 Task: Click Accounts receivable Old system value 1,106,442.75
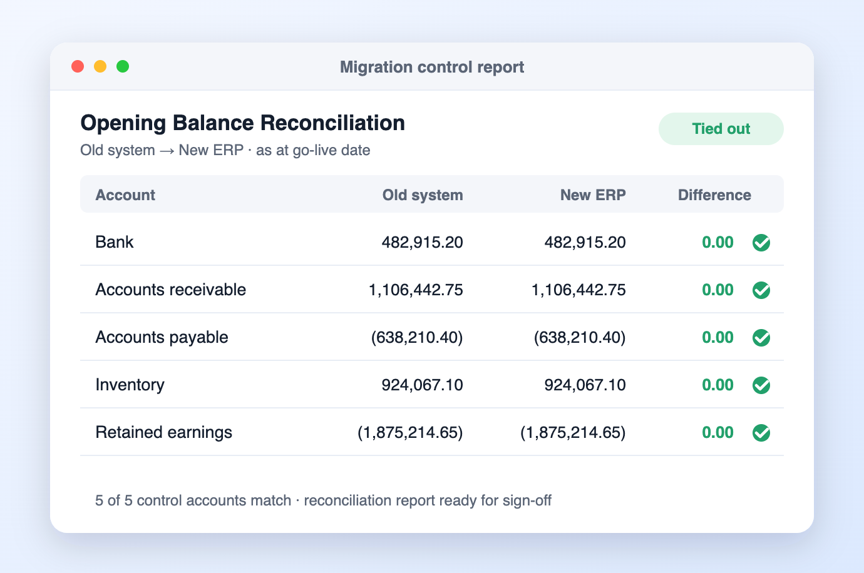416,290
